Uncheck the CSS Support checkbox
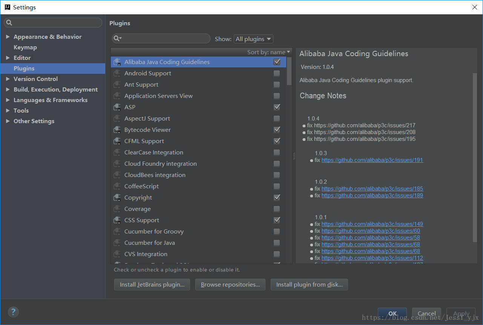This screenshot has height=325, width=483. pyautogui.click(x=277, y=220)
